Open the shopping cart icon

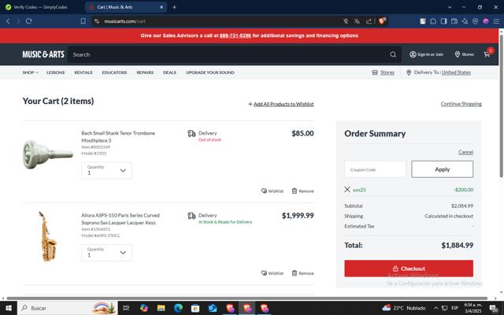pos(487,54)
